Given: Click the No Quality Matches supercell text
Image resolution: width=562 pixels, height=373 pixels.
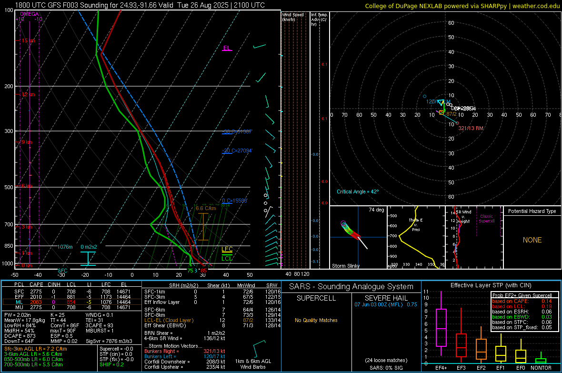Looking at the screenshot, I should [x=316, y=320].
